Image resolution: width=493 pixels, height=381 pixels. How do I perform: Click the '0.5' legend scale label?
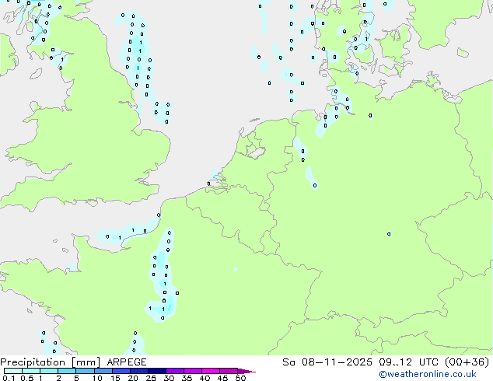pyautogui.click(x=26, y=378)
